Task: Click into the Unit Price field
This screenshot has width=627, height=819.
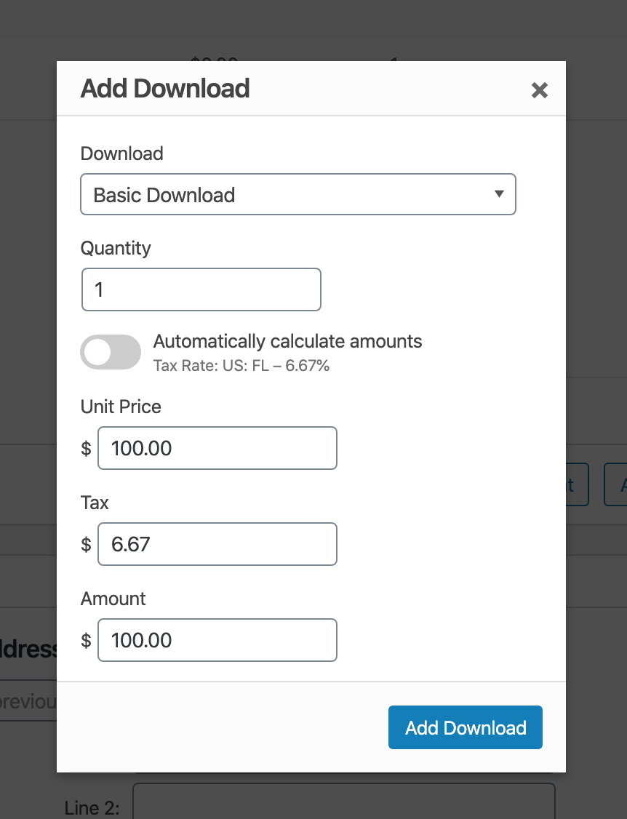Action: point(217,448)
